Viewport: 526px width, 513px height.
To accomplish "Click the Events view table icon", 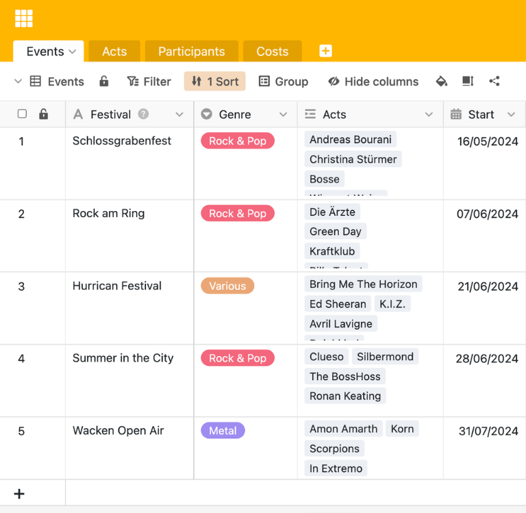I will click(x=36, y=82).
